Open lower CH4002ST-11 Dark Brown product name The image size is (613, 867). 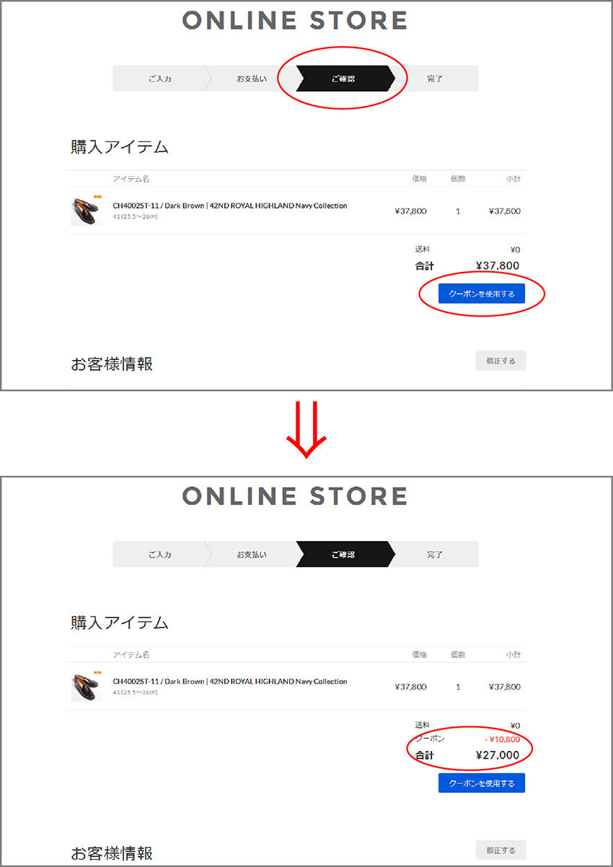[x=230, y=682]
